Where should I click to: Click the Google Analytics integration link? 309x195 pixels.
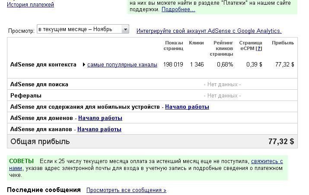point(209,31)
